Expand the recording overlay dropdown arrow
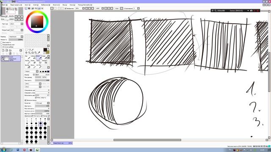The image size is (271, 152). click(x=248, y=11)
